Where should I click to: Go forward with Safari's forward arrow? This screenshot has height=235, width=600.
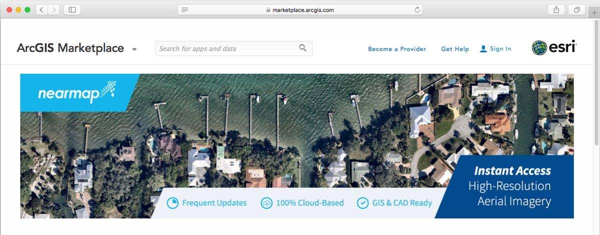click(54, 10)
